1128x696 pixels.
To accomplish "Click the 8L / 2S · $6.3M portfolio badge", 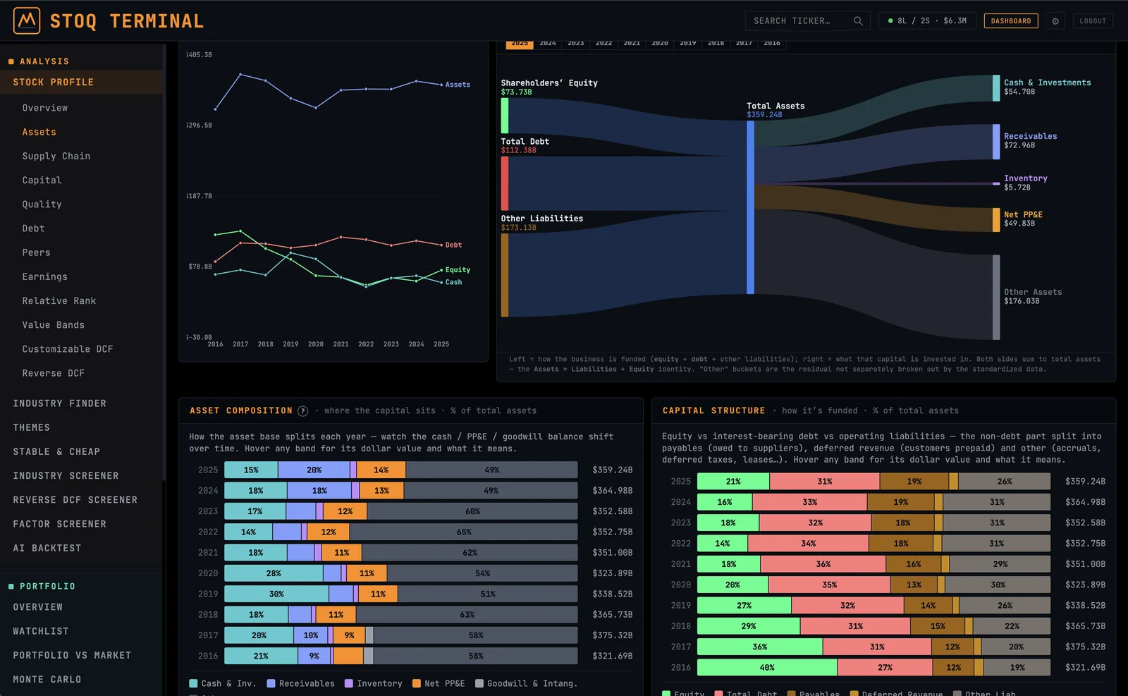I will click(927, 21).
